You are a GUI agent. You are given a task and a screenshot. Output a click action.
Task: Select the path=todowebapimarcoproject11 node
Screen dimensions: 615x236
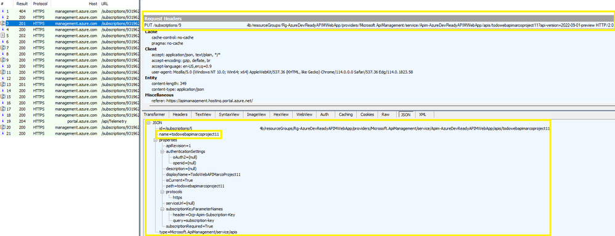click(x=195, y=186)
